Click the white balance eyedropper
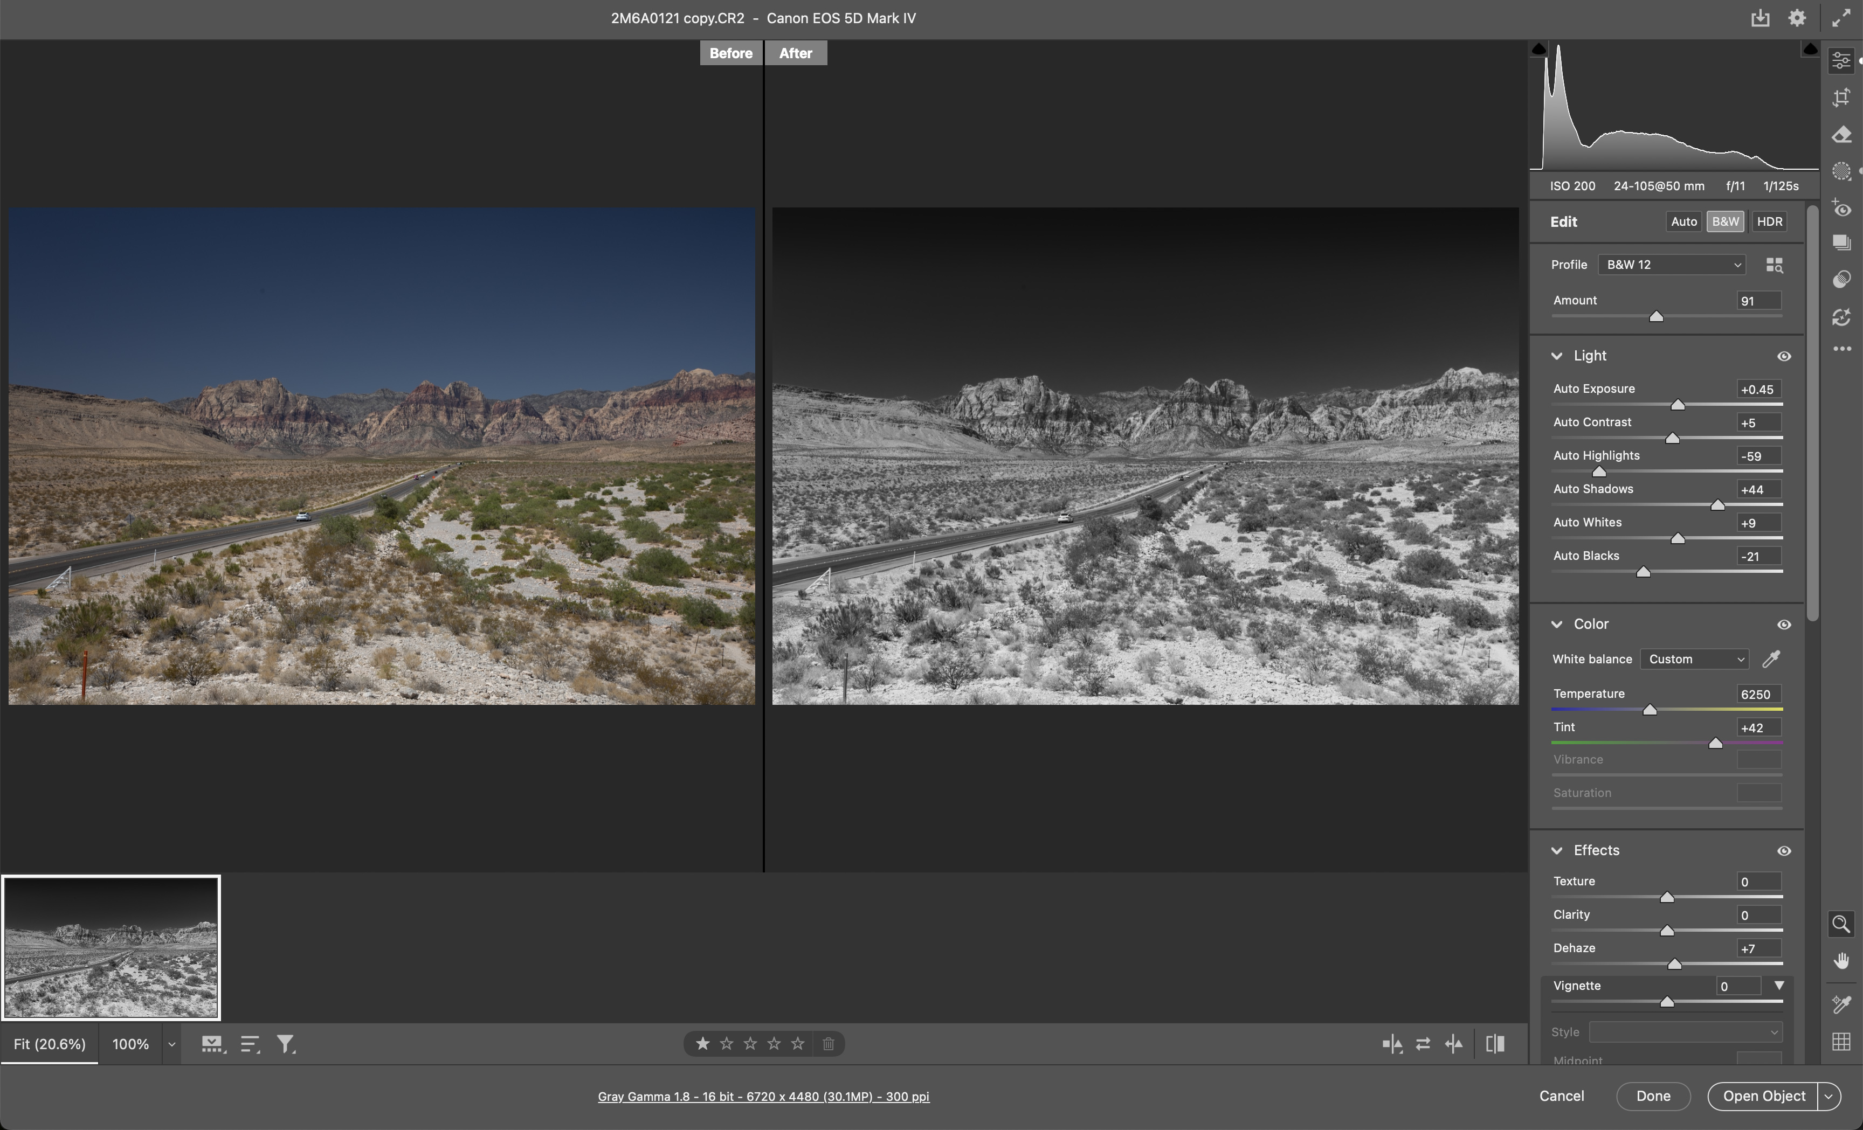The image size is (1863, 1130). tap(1771, 659)
